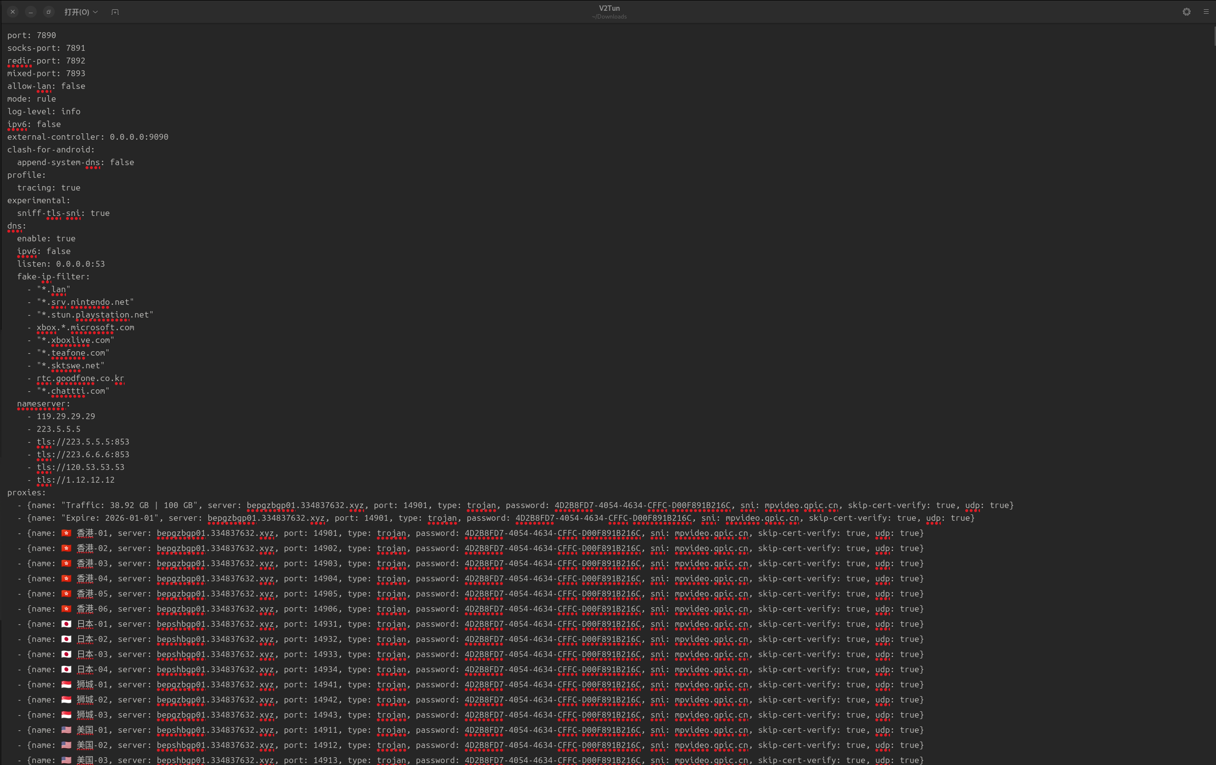The height and width of the screenshot is (765, 1216).
Task: Click the 打开(O) open button
Action: 76,12
